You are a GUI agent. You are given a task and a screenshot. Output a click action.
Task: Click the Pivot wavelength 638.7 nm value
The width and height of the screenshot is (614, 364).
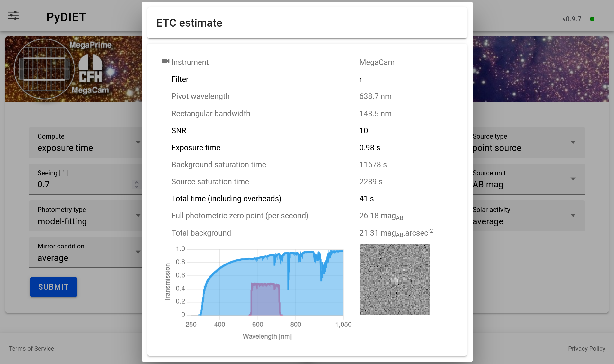coord(375,96)
